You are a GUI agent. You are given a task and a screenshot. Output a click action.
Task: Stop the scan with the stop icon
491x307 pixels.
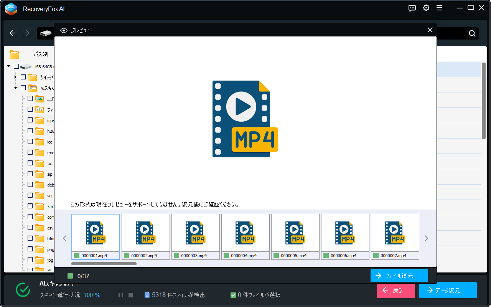coord(131,295)
